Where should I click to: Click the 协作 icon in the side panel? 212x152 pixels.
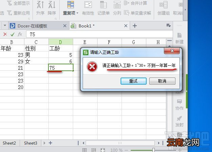179,102
